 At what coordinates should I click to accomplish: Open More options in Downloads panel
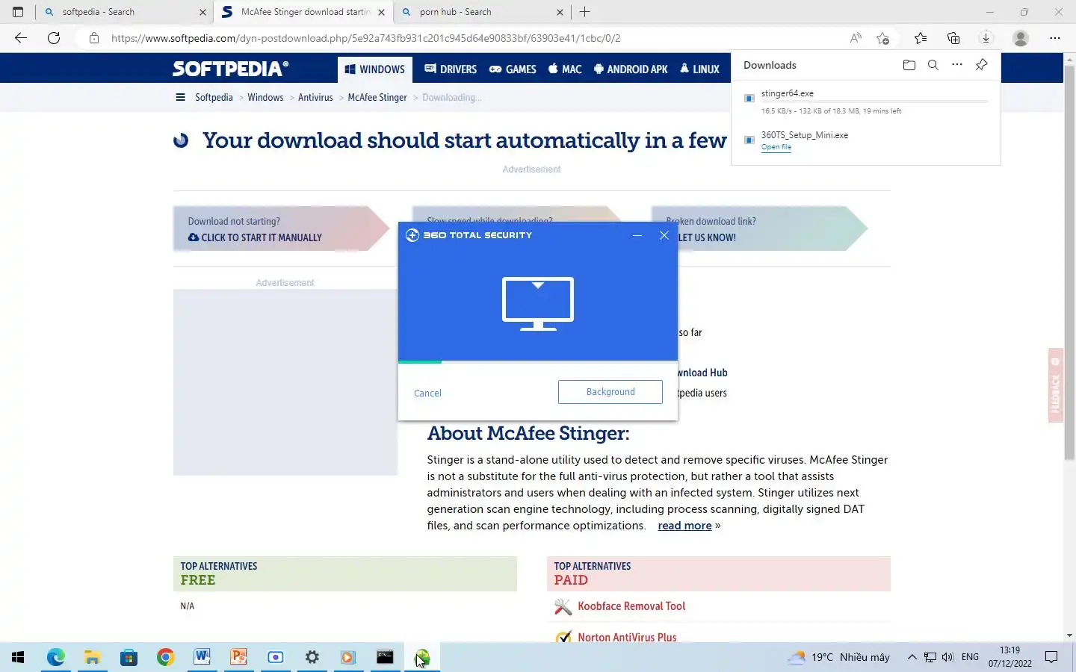pyautogui.click(x=957, y=65)
